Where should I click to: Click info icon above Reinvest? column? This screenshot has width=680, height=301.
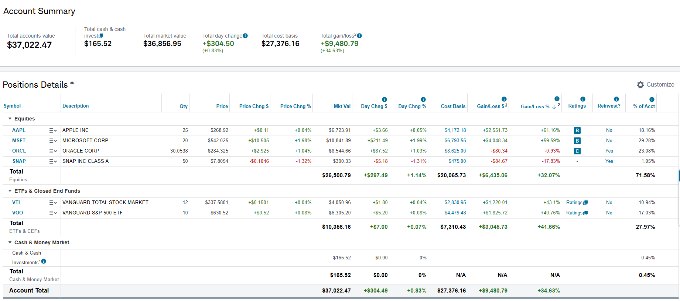point(616,99)
